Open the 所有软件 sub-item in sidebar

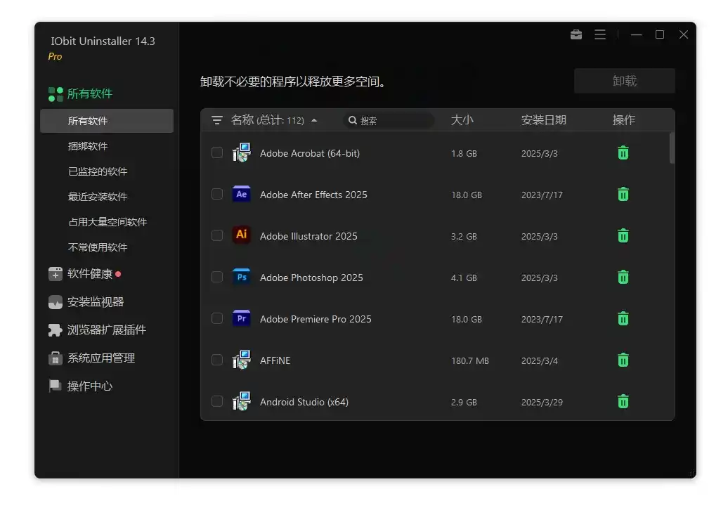coord(107,122)
